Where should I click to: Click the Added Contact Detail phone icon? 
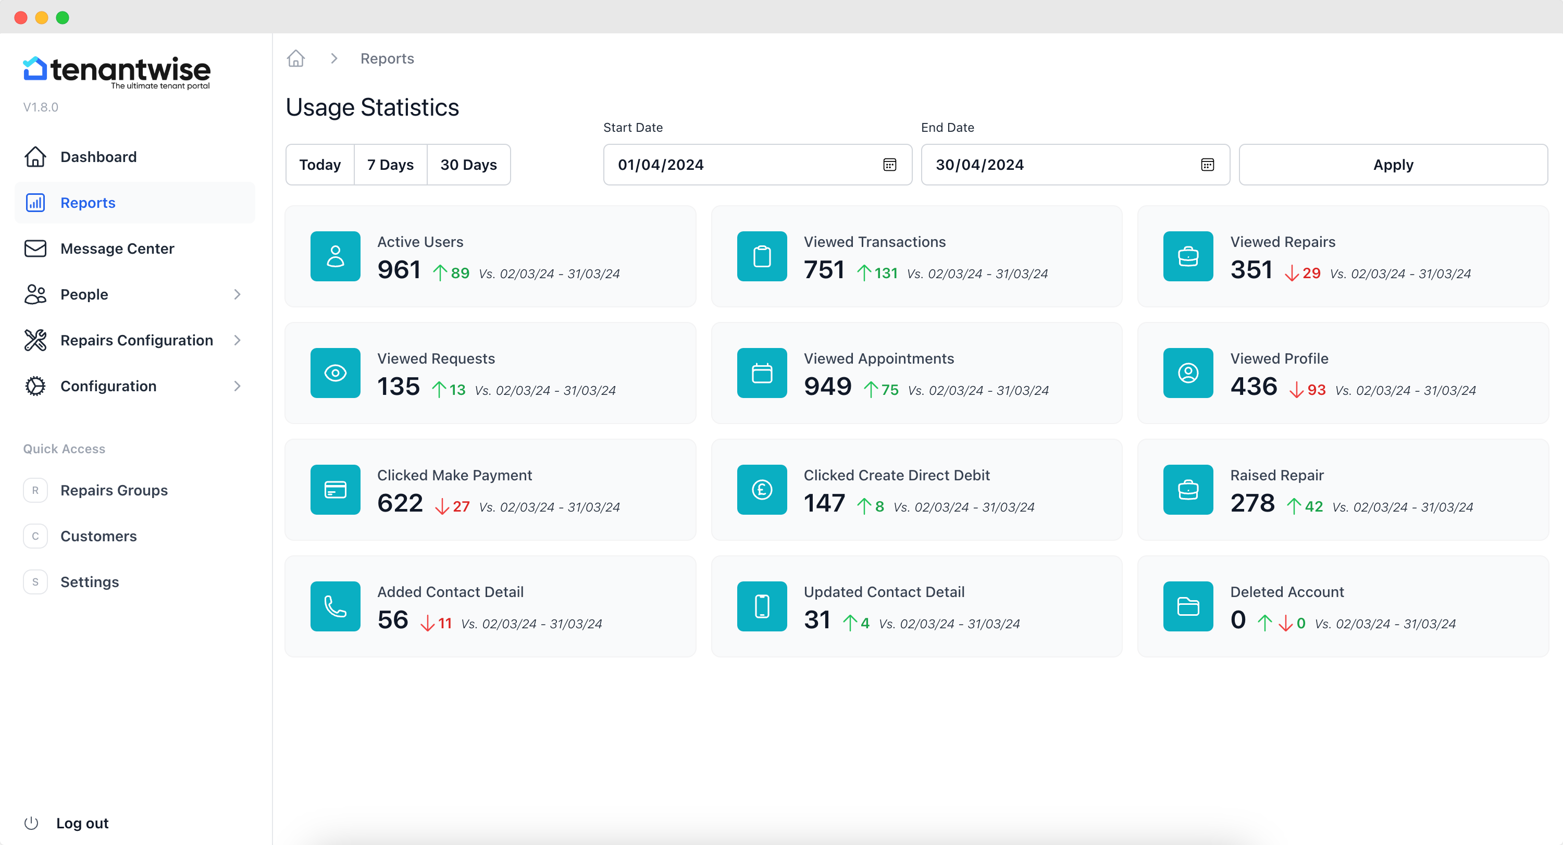point(335,606)
